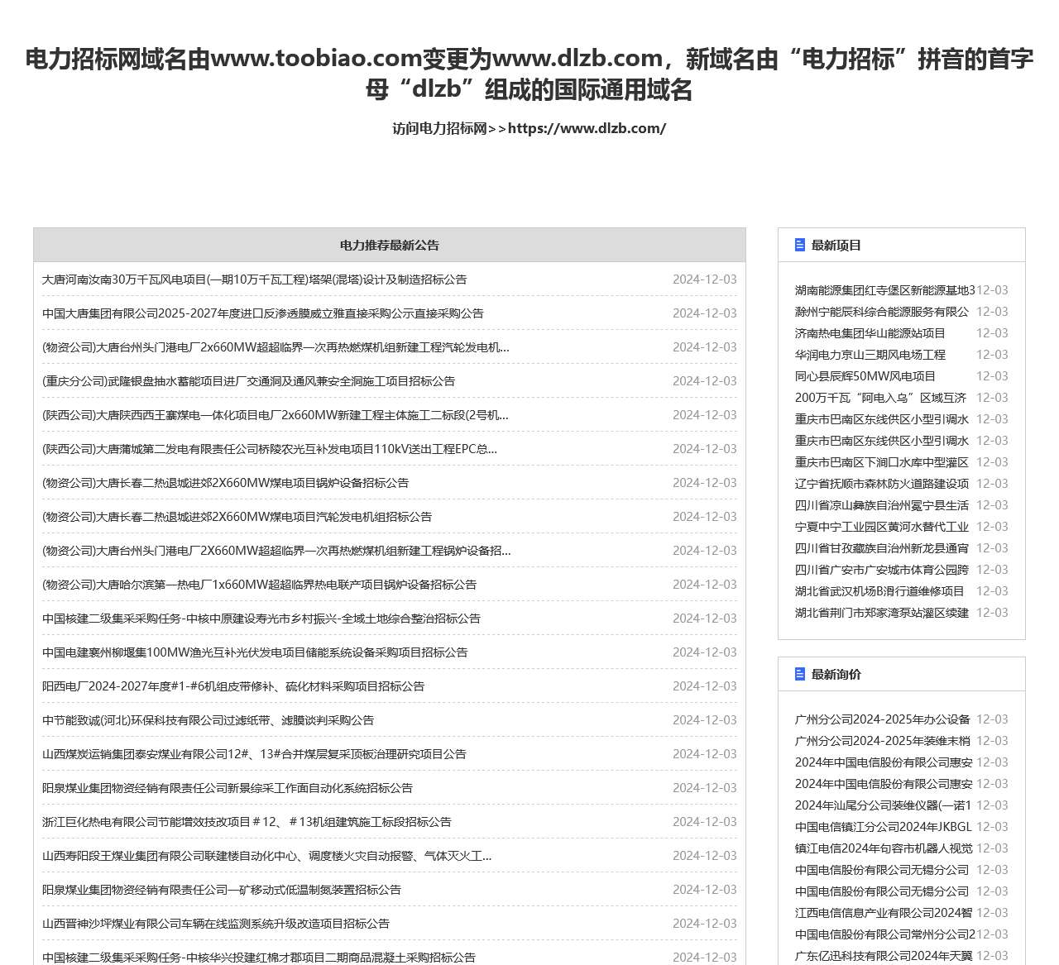Open project 四川省凉山彝族自治州冕宁县生活
Image resolution: width=1059 pixels, height=965 pixels.
[x=882, y=505]
